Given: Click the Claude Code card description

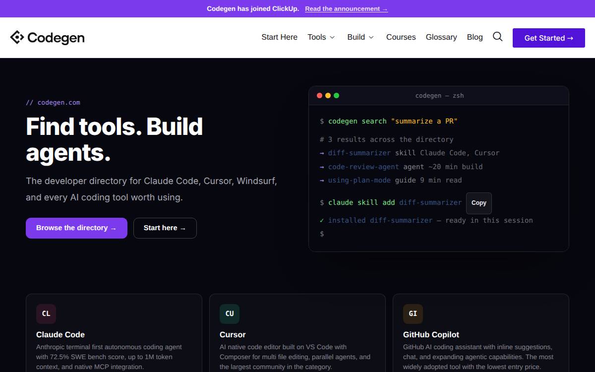Looking at the screenshot, I should click(x=110, y=357).
